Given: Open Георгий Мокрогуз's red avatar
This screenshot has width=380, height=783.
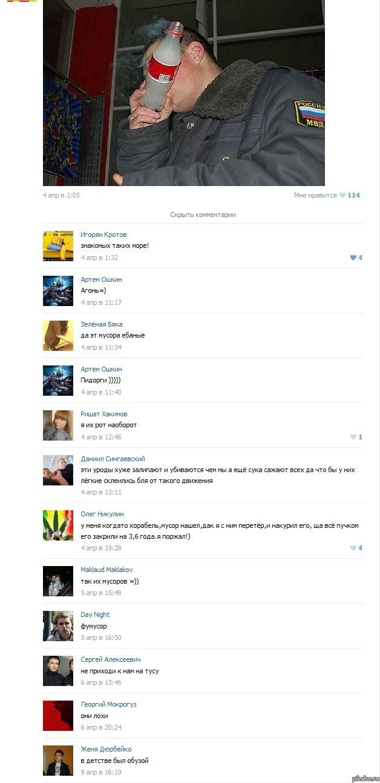Looking at the screenshot, I should pos(58,716).
